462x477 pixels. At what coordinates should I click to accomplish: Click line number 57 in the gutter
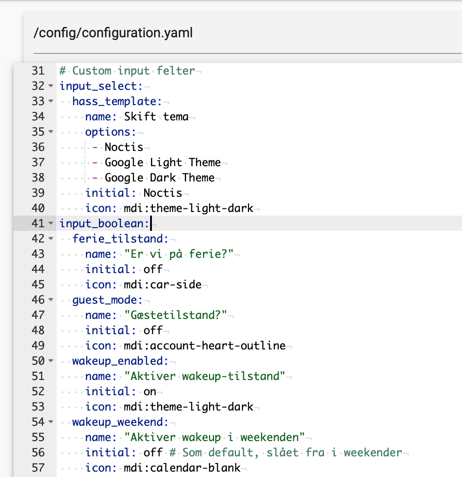coord(38,468)
